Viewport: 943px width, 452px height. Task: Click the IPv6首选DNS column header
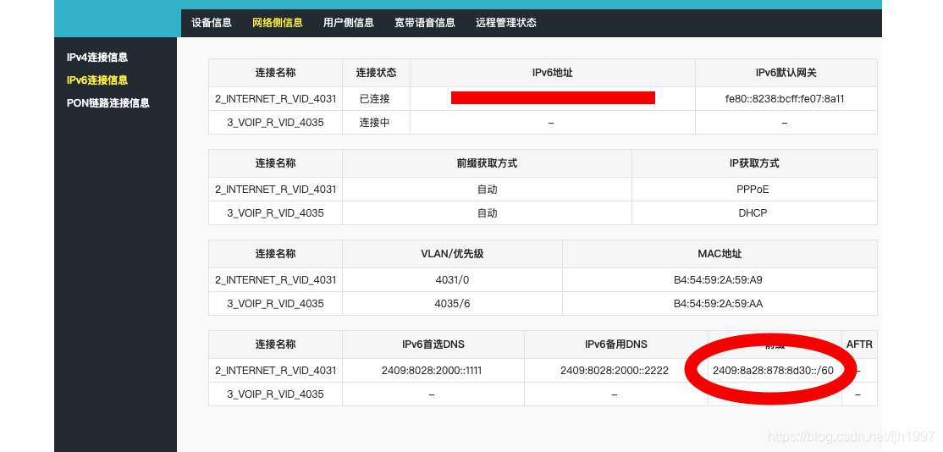(x=433, y=345)
